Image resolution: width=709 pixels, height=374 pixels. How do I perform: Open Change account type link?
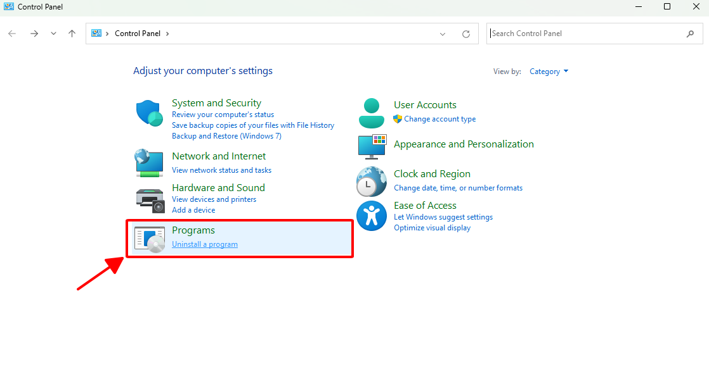(x=439, y=119)
